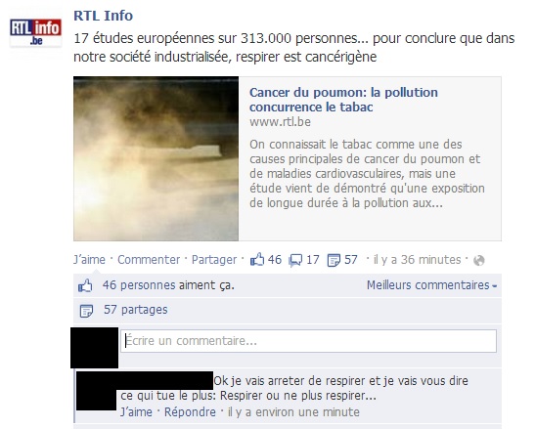Open the RTL Info page name link
This screenshot has width=535, height=429.
click(x=103, y=16)
